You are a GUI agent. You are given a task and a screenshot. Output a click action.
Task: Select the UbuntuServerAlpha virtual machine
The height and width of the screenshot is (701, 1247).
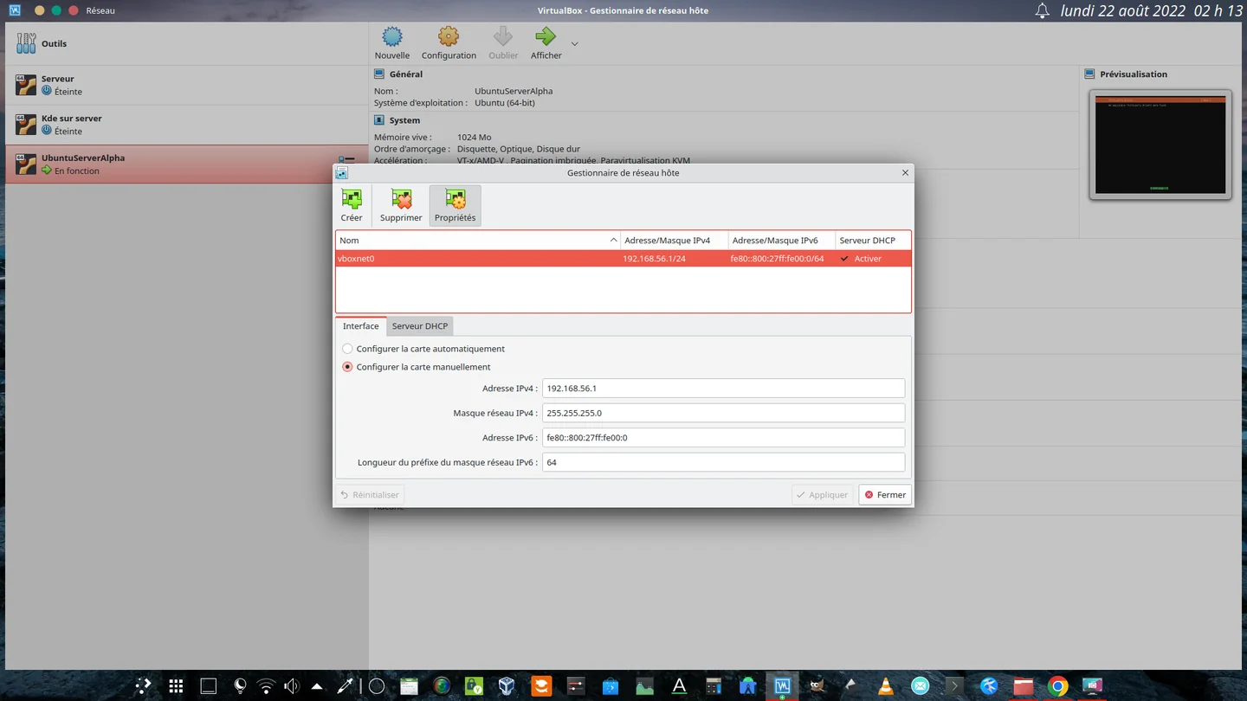(x=186, y=164)
